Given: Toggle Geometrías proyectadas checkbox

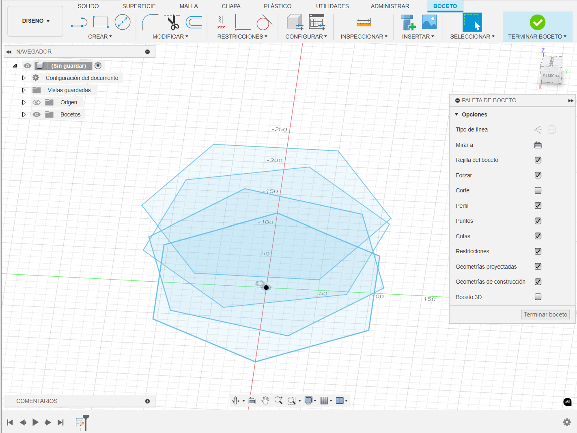Looking at the screenshot, I should pos(538,267).
